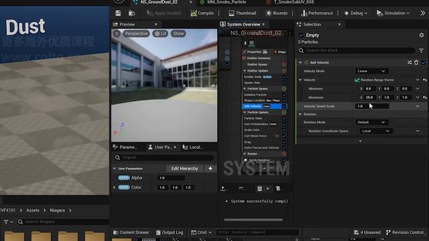The image size is (429, 241).
Task: Select the NS_GroundDust_02 tab
Action: point(159,2)
